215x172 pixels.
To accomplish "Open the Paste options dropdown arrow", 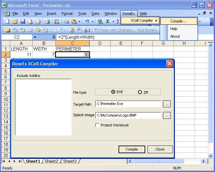I will point(79,21).
